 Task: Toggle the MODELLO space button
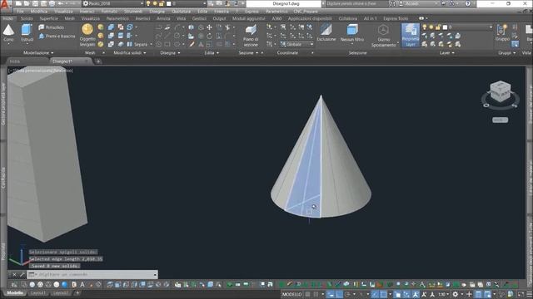pyautogui.click(x=292, y=294)
